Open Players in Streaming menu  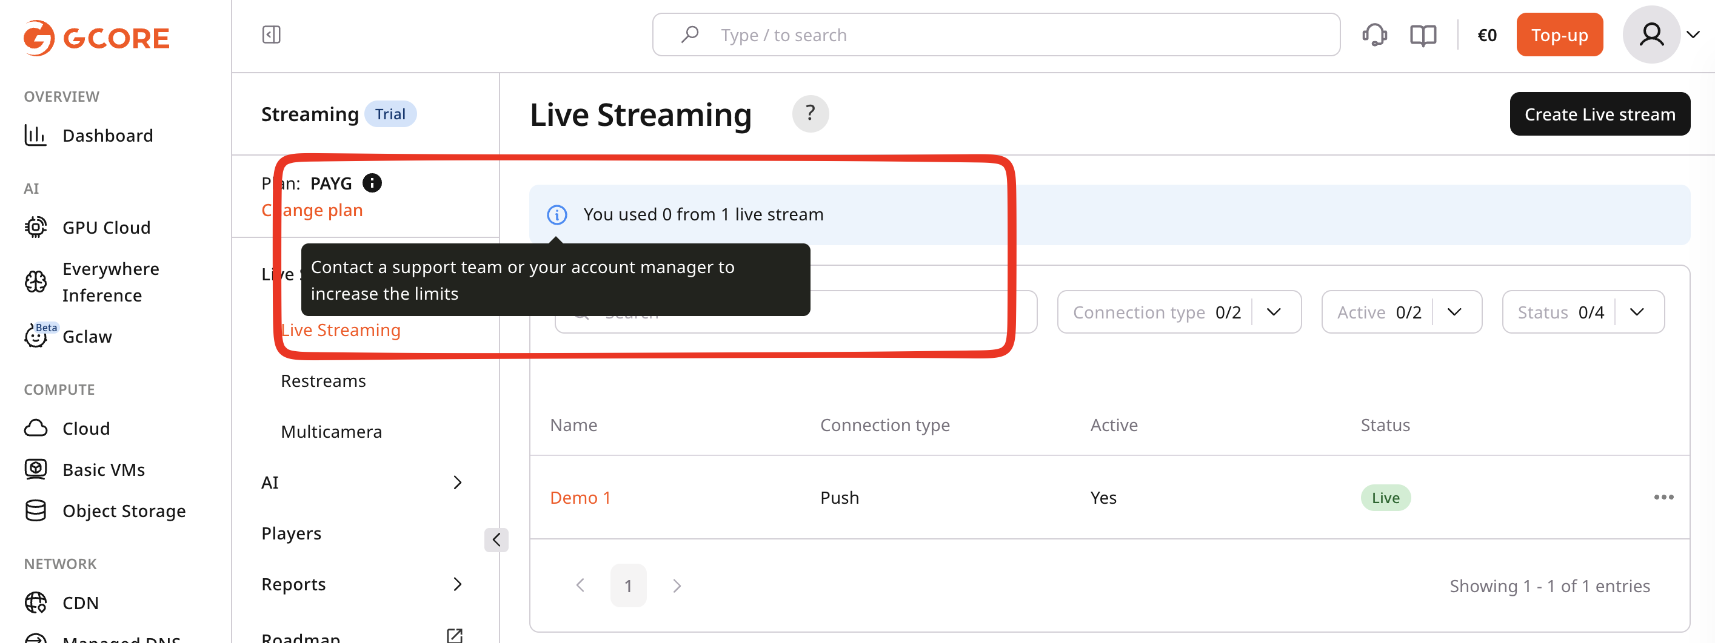(x=291, y=533)
